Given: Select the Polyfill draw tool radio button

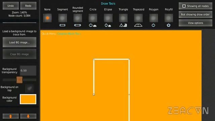Looking at the screenshot, I should (x=169, y=18).
